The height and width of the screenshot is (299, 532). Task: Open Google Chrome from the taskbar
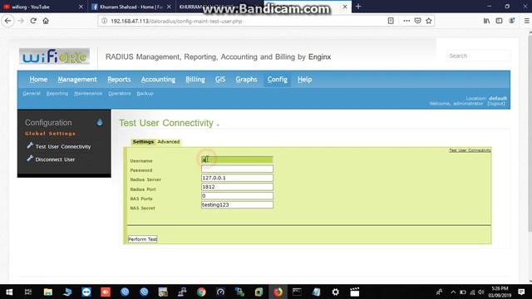(201, 292)
